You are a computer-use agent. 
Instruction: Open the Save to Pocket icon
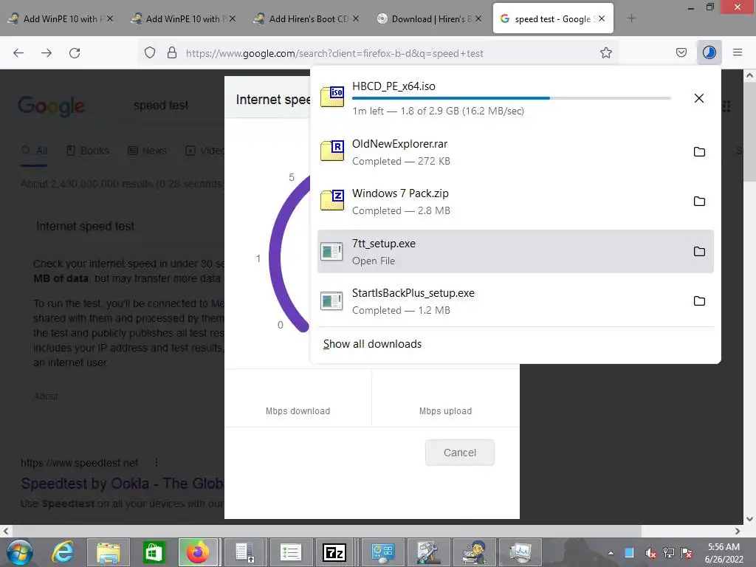tap(681, 52)
